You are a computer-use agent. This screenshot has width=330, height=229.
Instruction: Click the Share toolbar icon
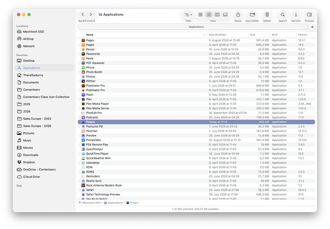pyautogui.click(x=238, y=14)
